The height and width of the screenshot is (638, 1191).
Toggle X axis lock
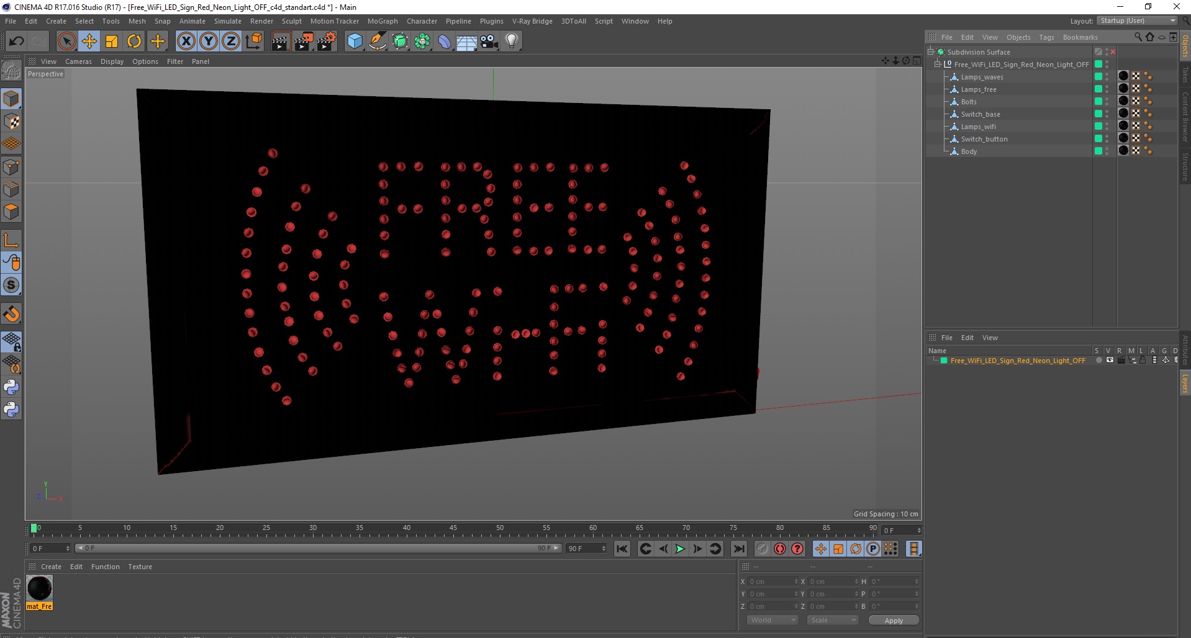pos(186,42)
